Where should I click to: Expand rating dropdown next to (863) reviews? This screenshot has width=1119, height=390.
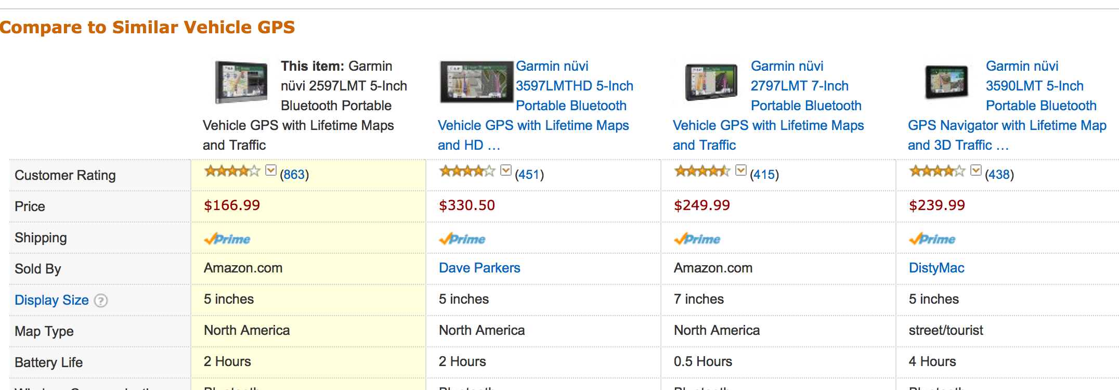click(271, 171)
